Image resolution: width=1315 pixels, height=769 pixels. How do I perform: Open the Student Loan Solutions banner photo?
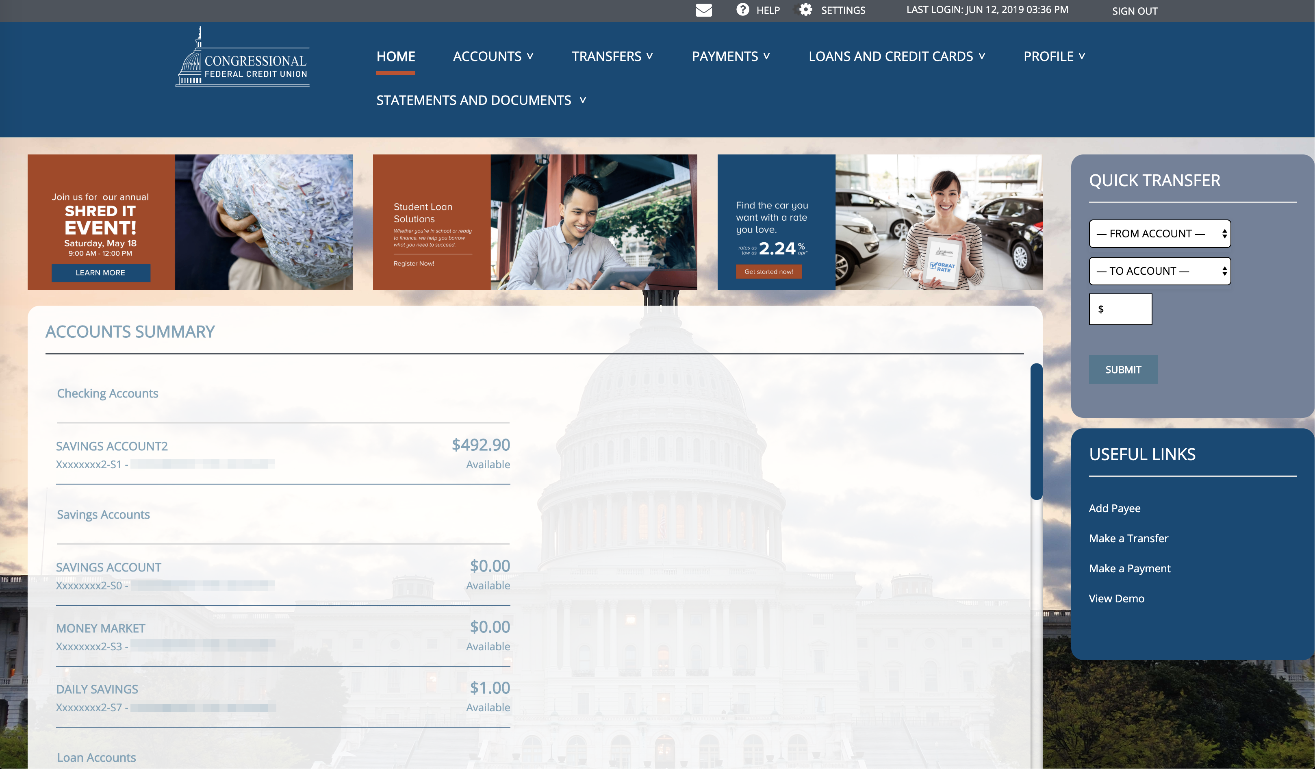[x=593, y=222]
